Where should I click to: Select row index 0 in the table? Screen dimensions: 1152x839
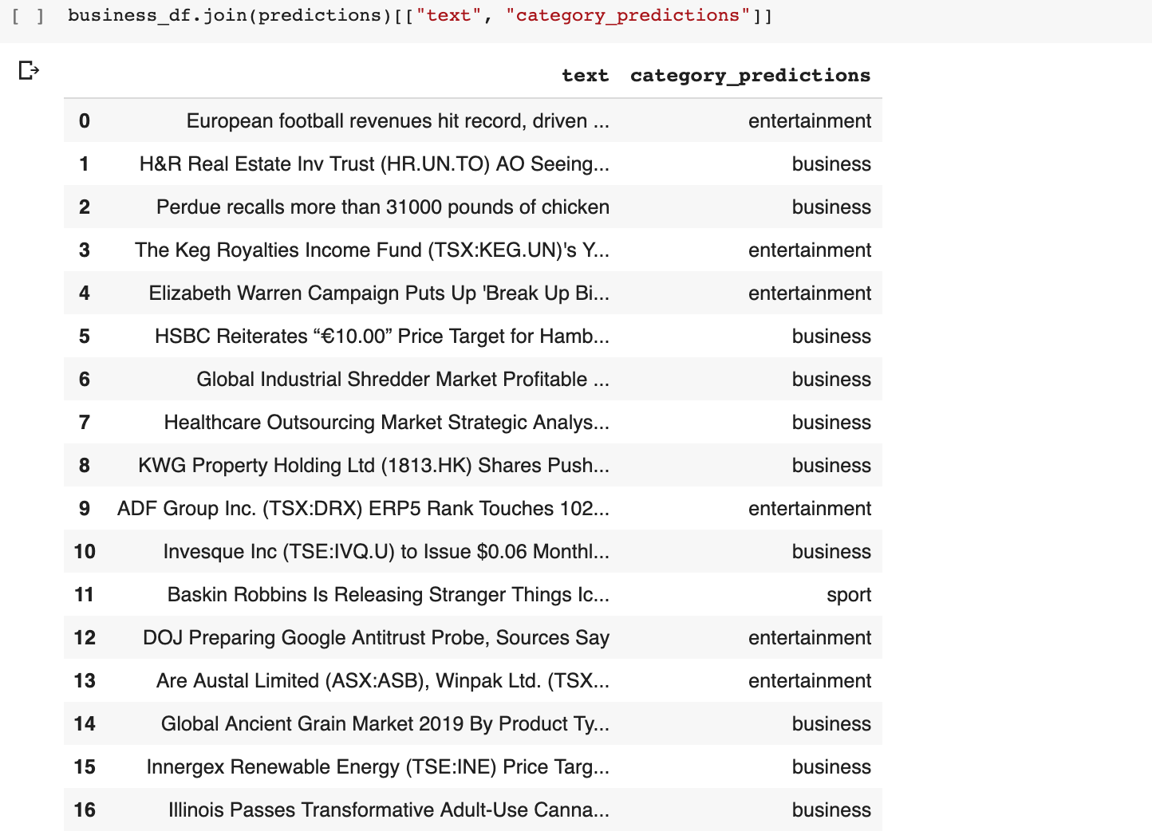pos(85,121)
